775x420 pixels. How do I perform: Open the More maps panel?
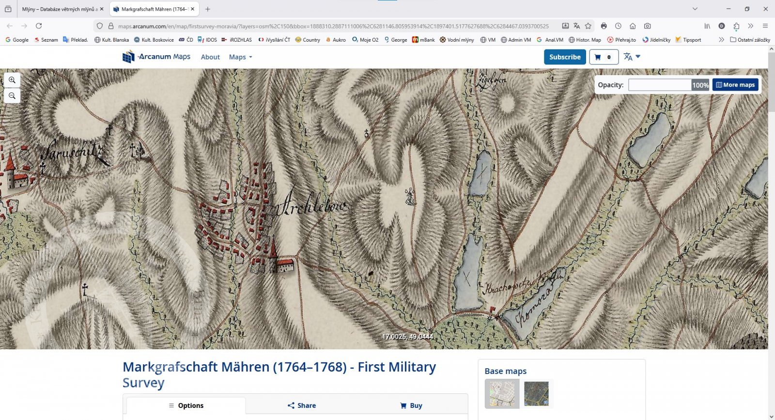point(735,85)
